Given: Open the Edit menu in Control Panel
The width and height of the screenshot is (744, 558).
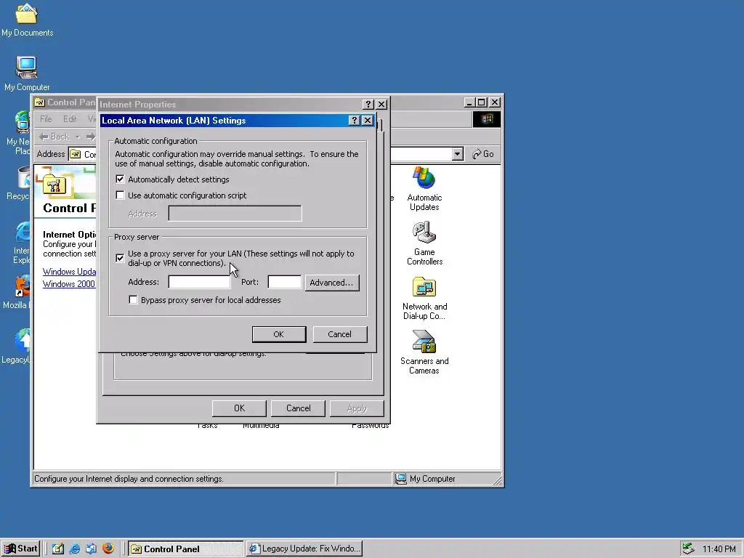Looking at the screenshot, I should point(70,119).
